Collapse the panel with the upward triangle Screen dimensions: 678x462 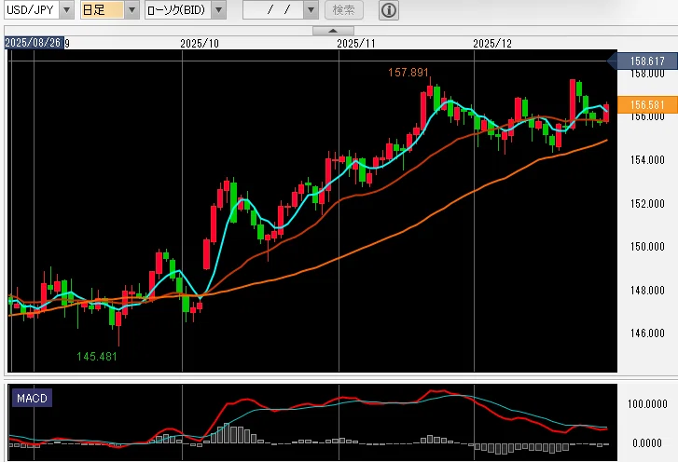(333, 31)
